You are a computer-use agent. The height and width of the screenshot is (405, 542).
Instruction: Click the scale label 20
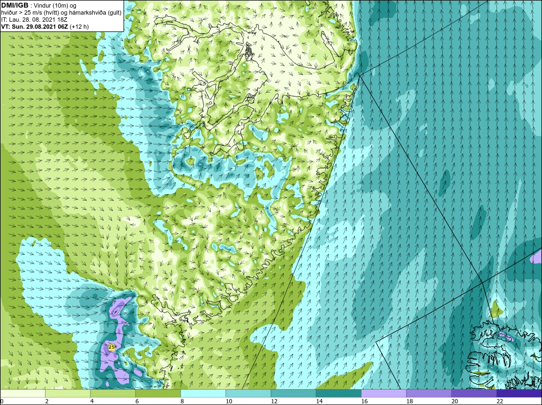pyautogui.click(x=455, y=401)
